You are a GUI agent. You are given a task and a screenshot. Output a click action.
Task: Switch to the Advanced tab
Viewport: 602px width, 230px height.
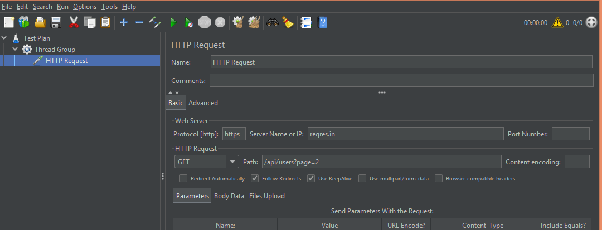point(203,102)
